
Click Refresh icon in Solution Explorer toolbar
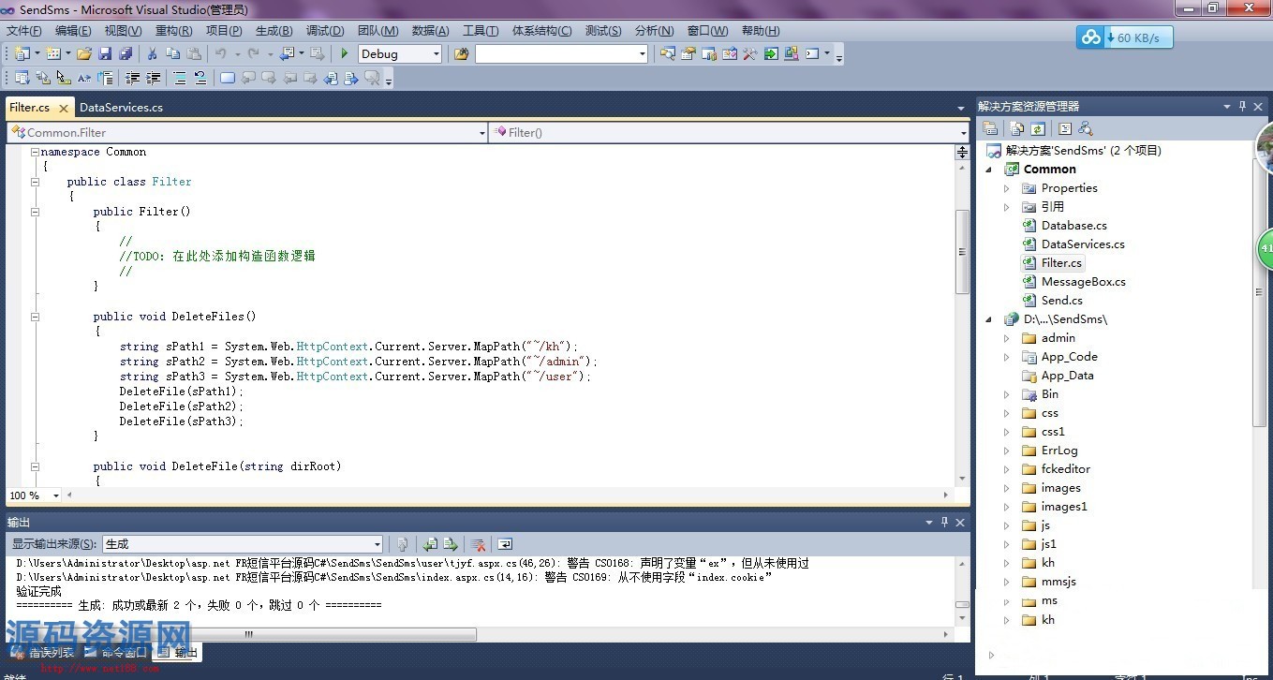coord(1038,128)
